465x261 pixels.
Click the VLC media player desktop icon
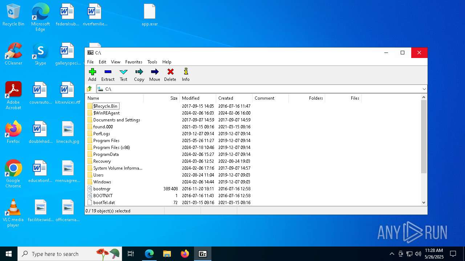coord(13,213)
